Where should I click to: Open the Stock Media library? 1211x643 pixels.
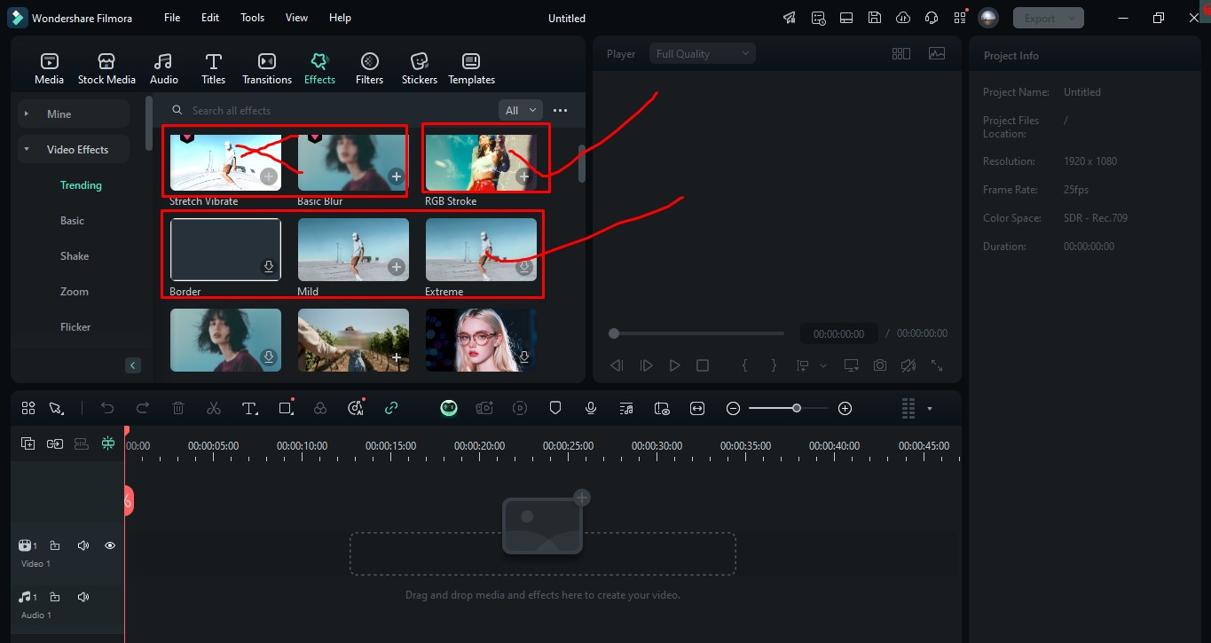click(x=106, y=68)
